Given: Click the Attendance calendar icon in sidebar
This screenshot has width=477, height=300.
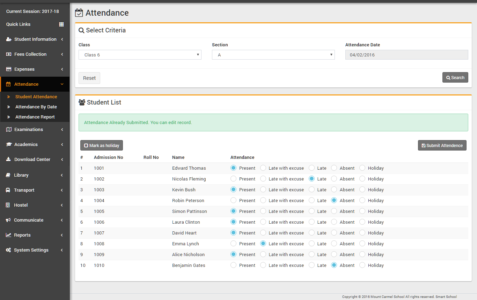Looking at the screenshot, I should (8, 84).
